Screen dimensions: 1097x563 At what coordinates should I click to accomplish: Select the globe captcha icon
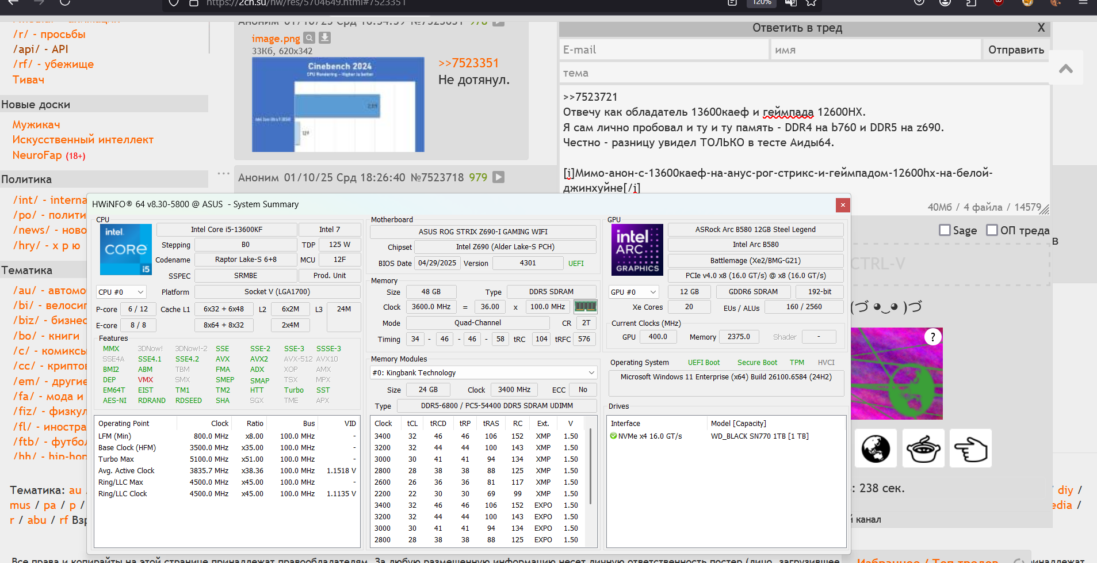[876, 448]
